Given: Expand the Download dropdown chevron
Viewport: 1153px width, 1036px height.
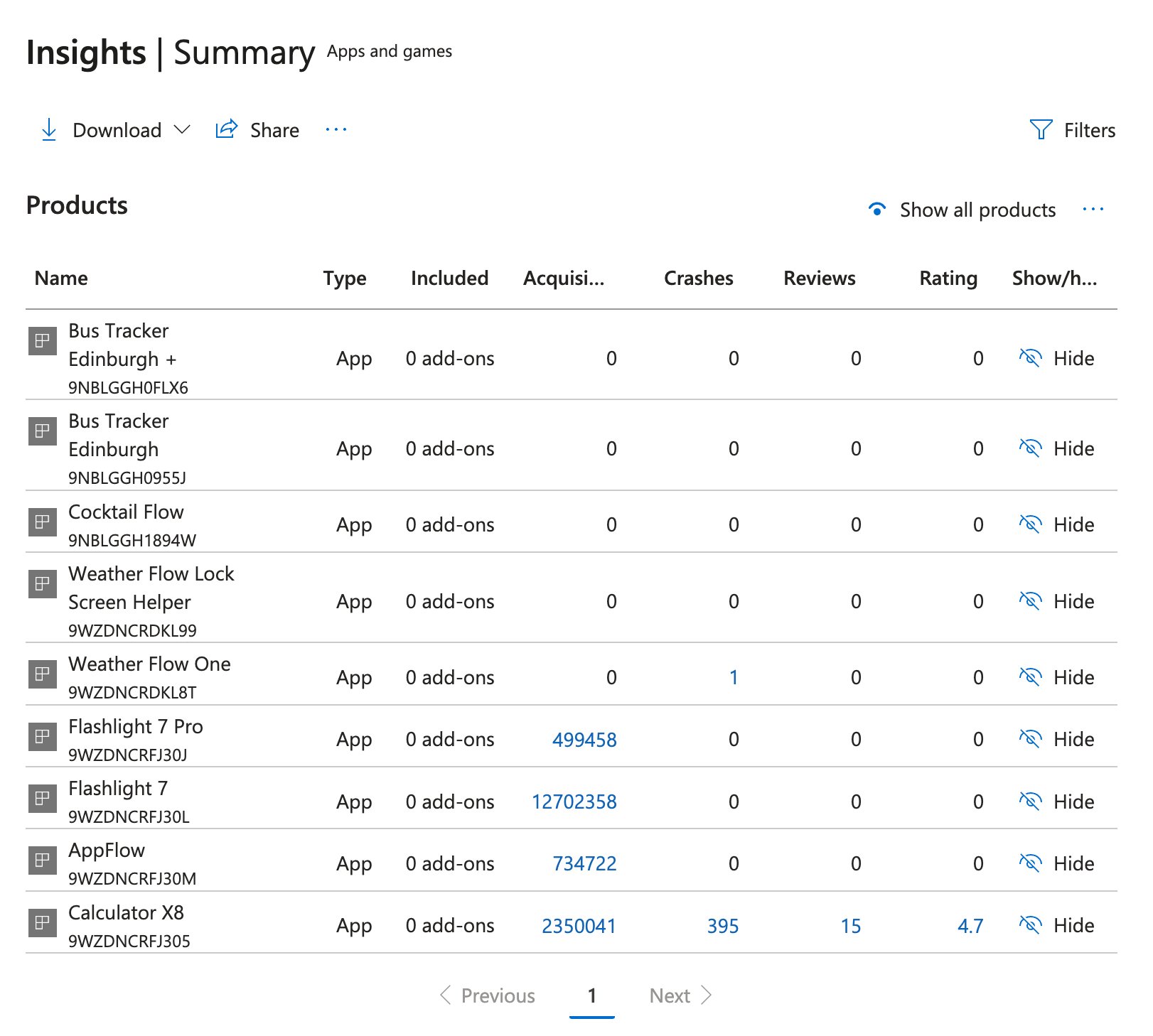Looking at the screenshot, I should tap(182, 130).
